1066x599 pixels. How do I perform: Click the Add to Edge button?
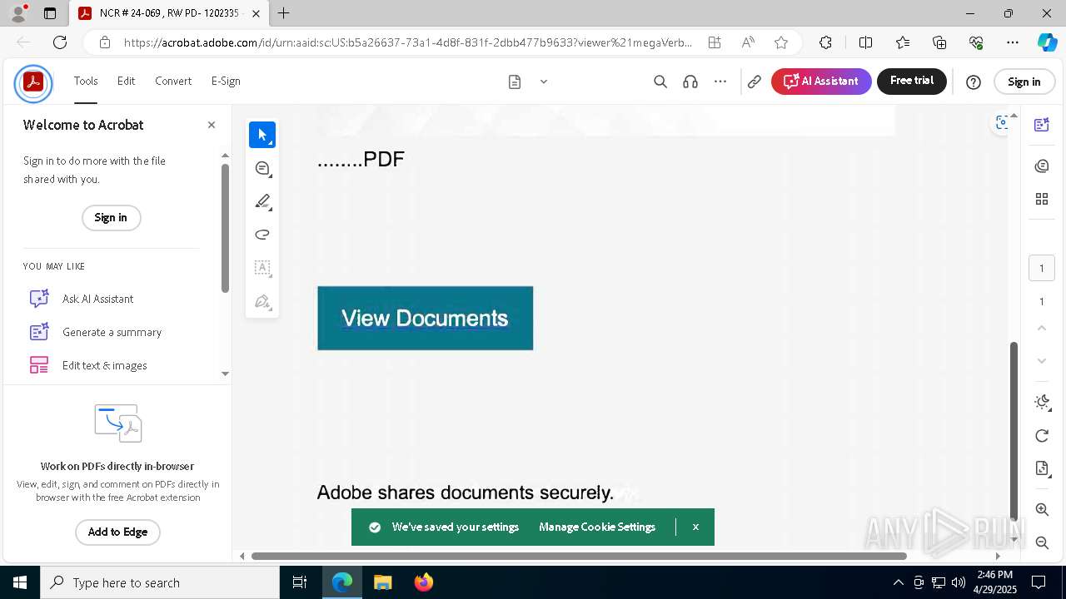[x=117, y=532]
